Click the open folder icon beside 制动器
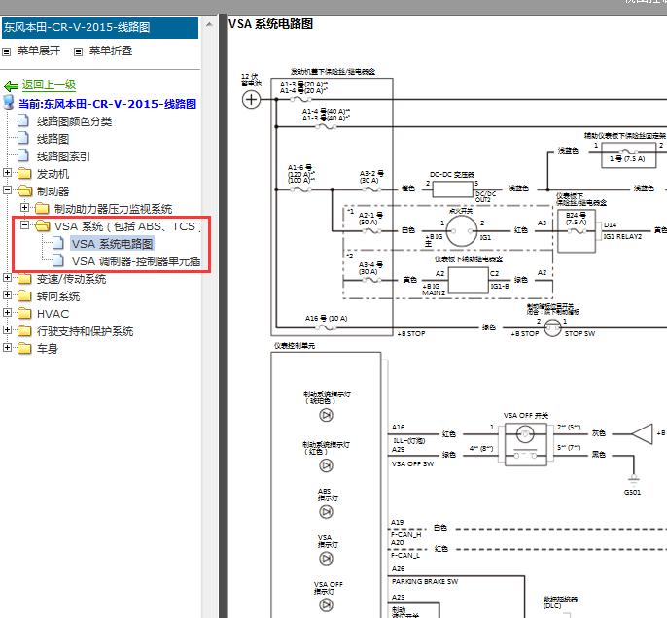The image size is (667, 618). click(24, 190)
